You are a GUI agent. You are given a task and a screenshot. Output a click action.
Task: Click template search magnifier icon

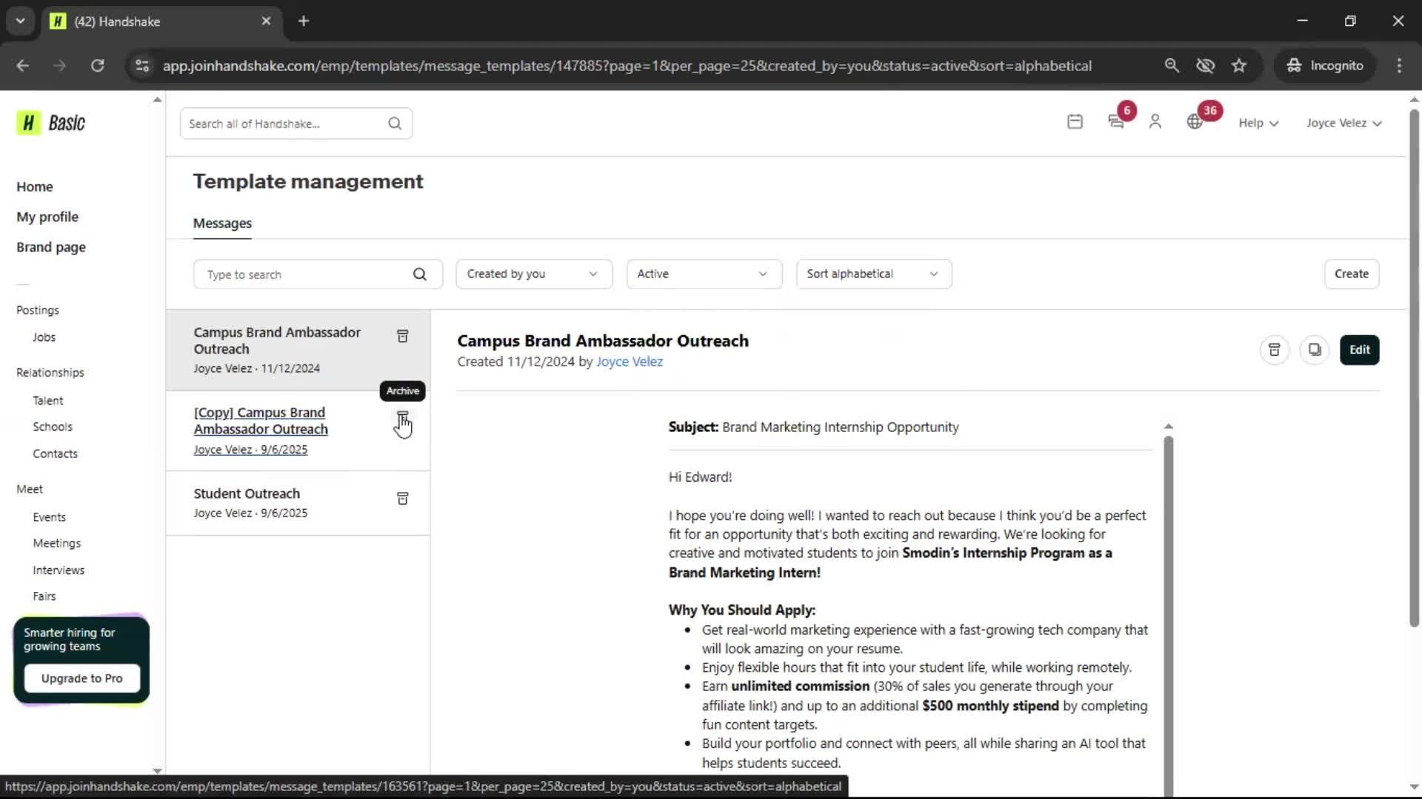click(420, 274)
